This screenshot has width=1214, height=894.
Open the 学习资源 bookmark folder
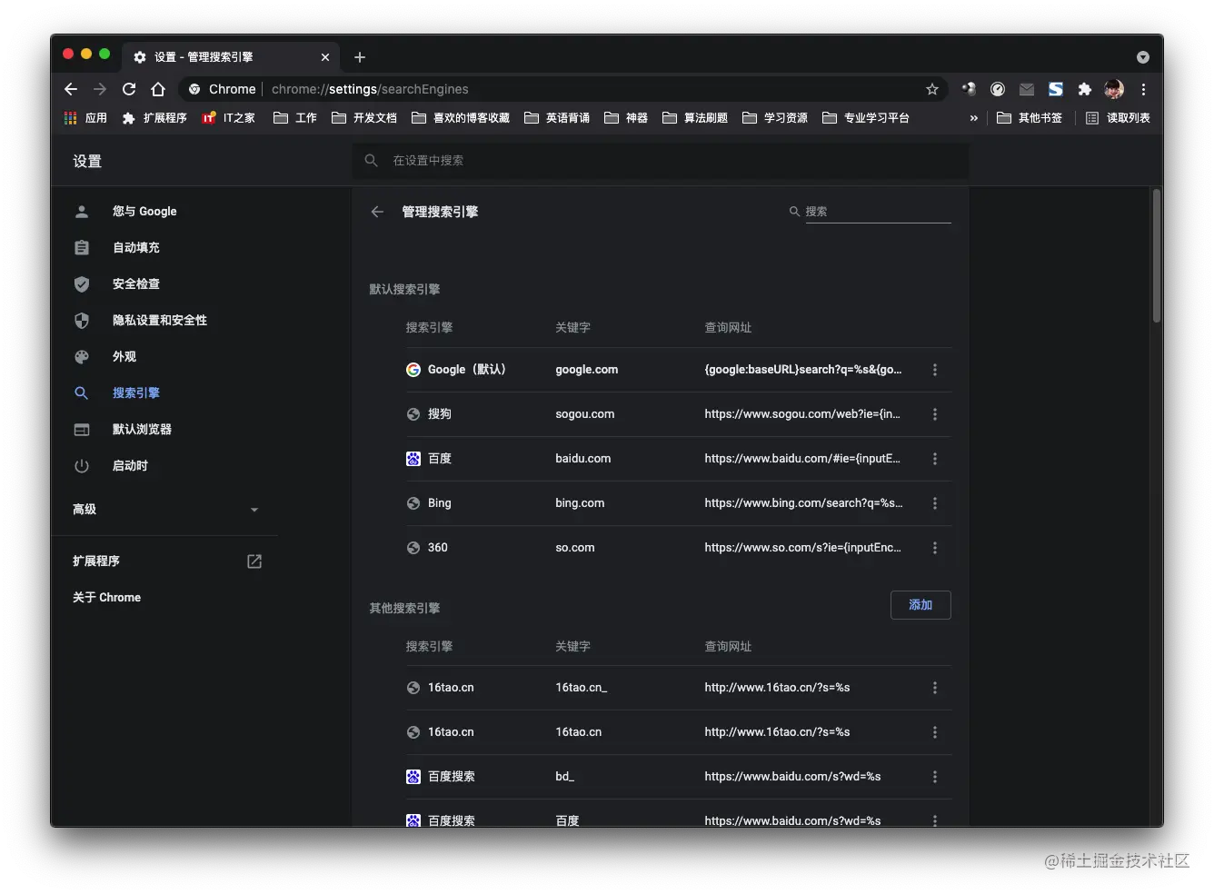(775, 118)
